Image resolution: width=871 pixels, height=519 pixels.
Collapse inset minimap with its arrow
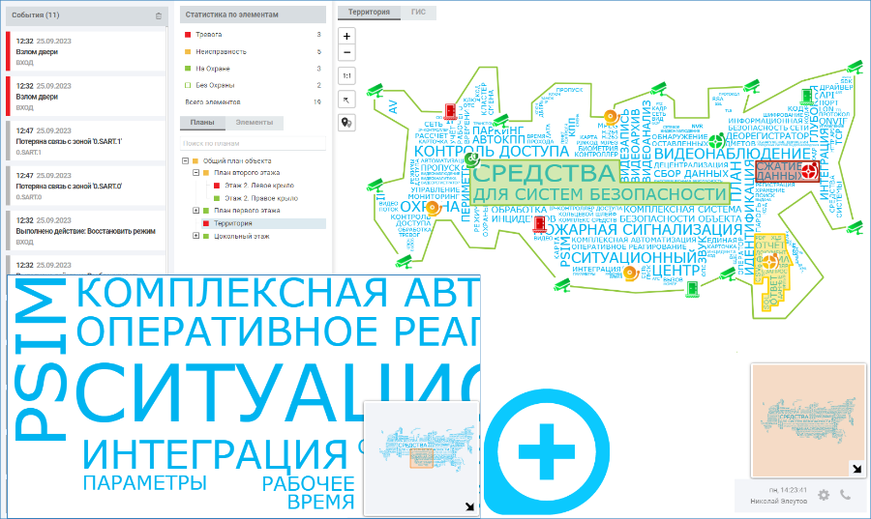point(470,506)
